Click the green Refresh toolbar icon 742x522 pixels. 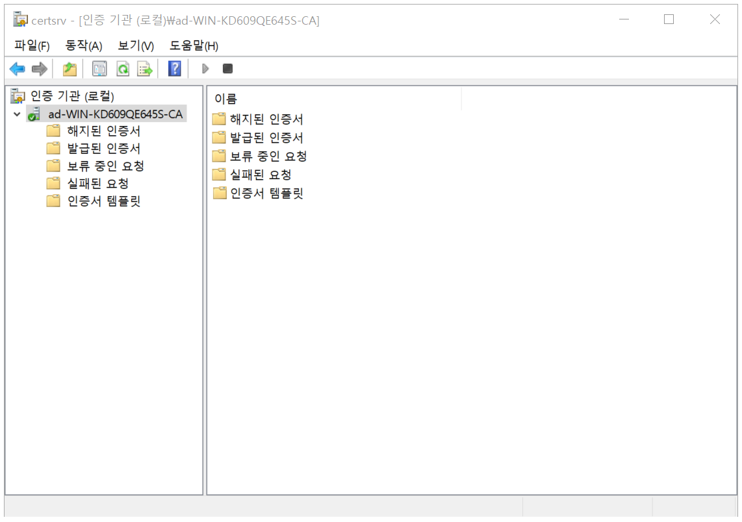click(x=123, y=69)
